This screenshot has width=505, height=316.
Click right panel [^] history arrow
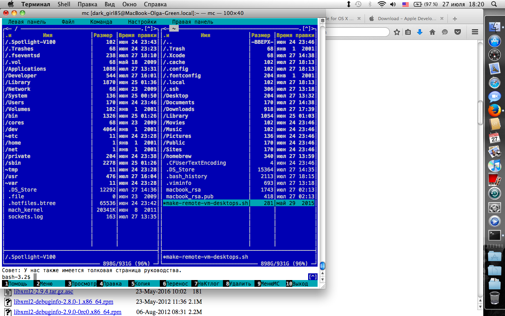pyautogui.click(x=307, y=28)
